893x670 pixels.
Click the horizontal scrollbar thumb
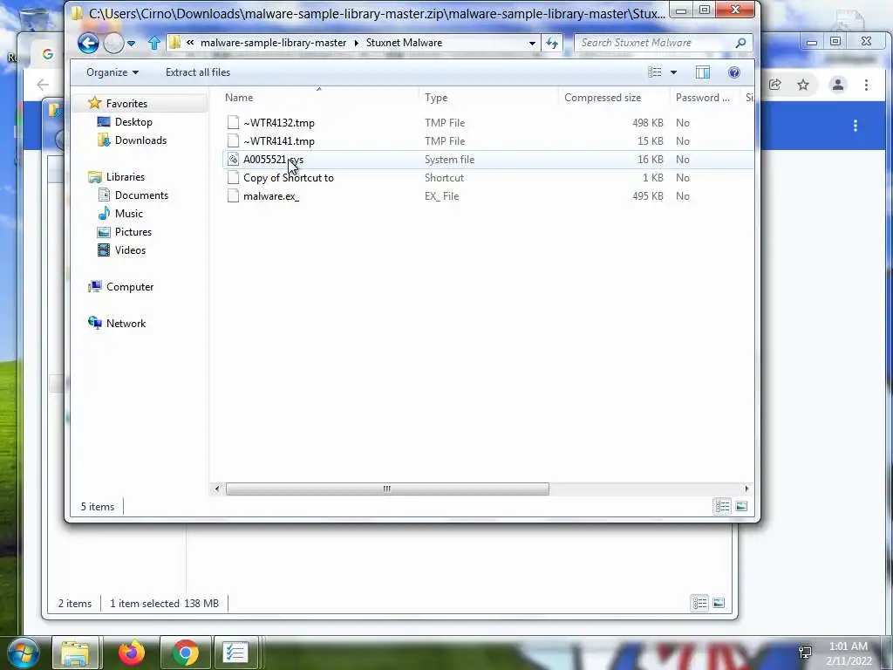[x=387, y=489]
